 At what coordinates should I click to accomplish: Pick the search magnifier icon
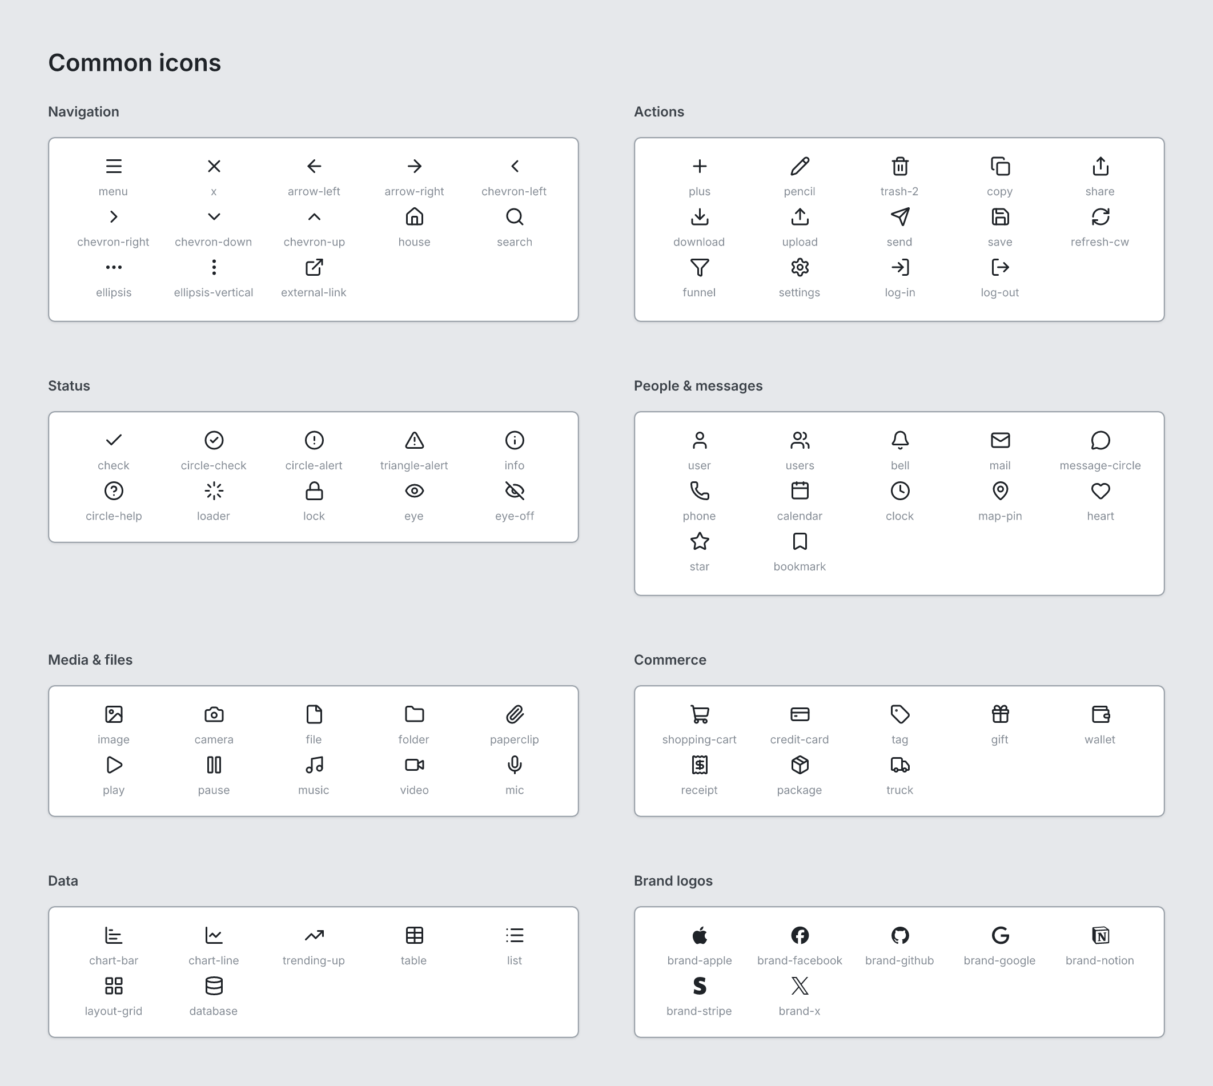(x=515, y=216)
